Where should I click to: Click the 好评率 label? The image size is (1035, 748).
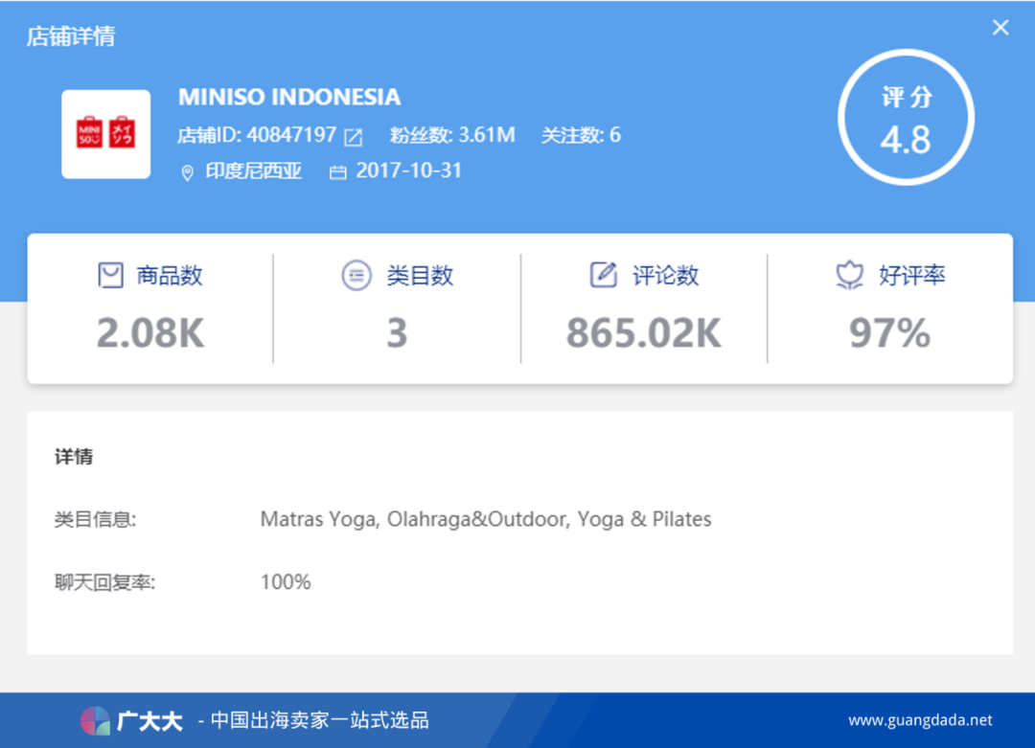point(911,275)
